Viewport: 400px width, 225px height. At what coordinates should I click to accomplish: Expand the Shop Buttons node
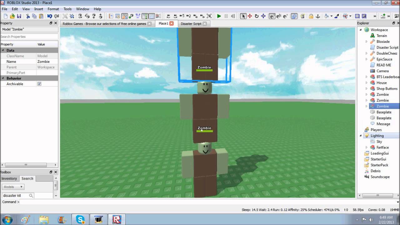367,89
